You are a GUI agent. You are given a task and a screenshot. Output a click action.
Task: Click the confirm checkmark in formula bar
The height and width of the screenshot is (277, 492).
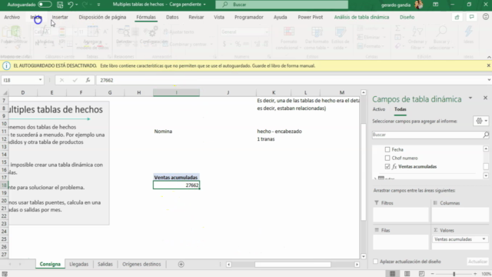click(75, 80)
